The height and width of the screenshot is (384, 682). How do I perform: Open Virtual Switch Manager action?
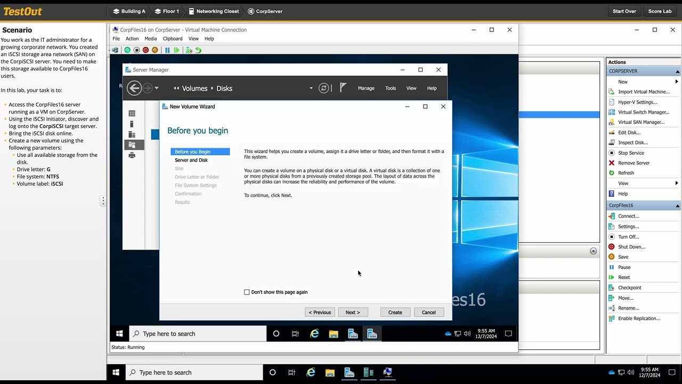[644, 112]
